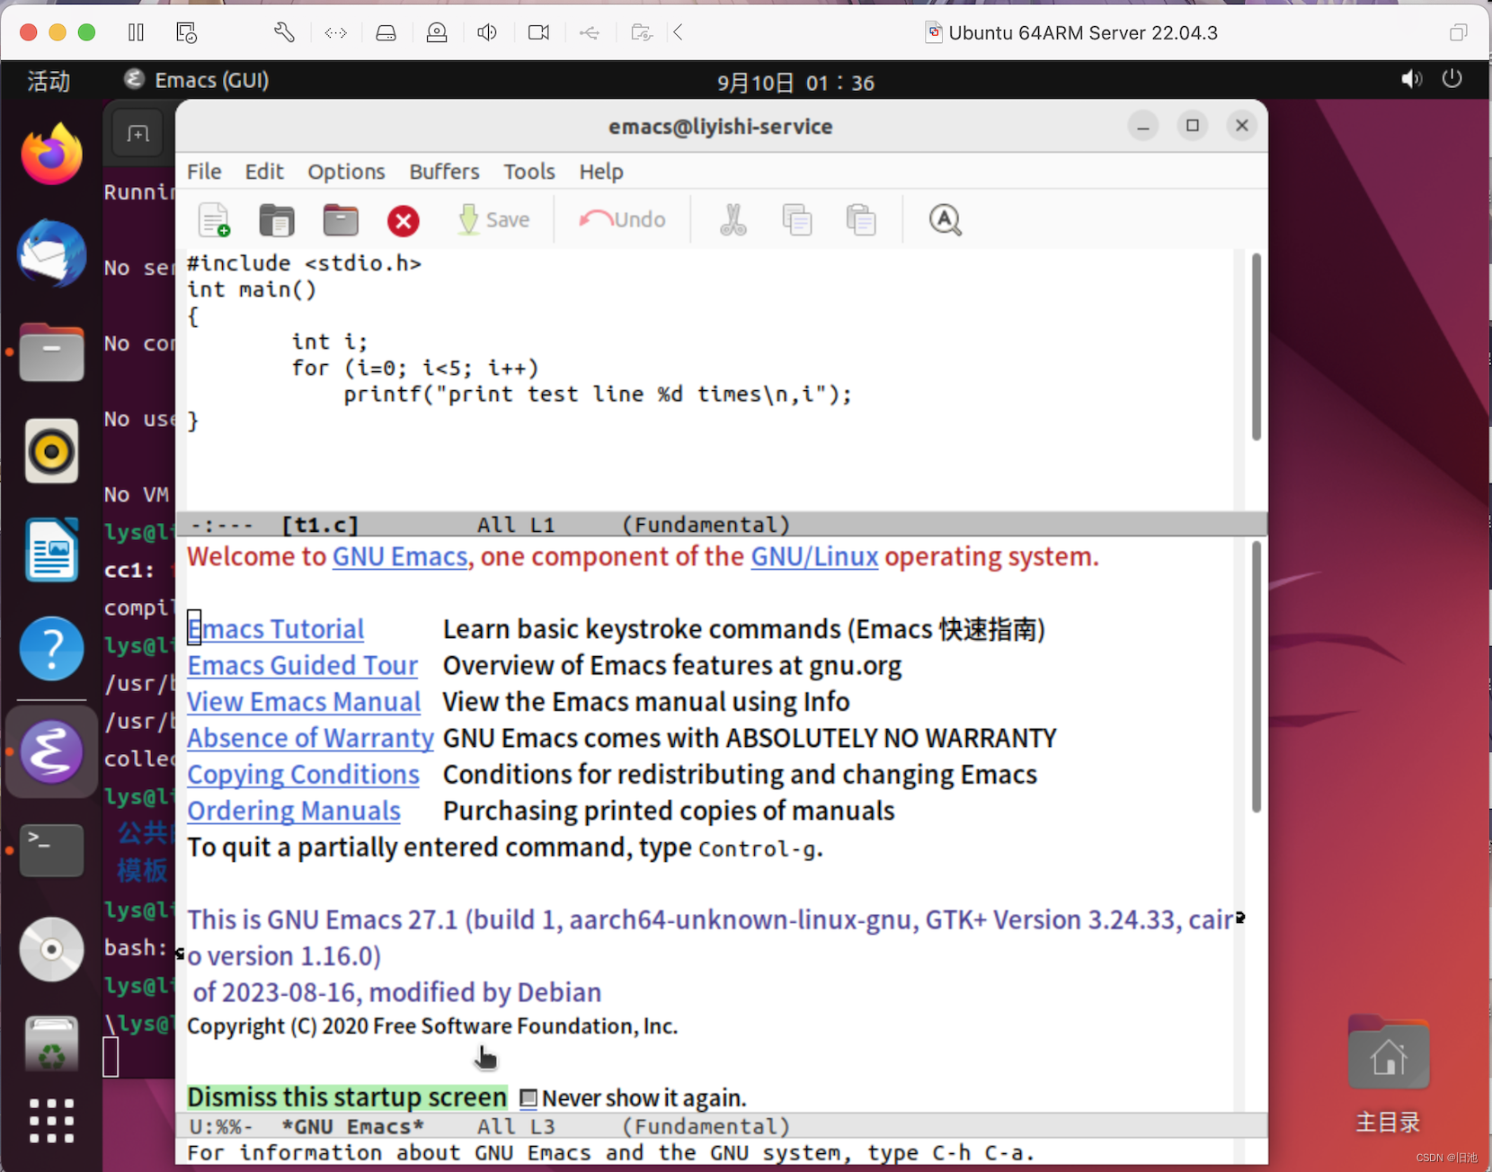Click the date and time in top bar

point(795,83)
